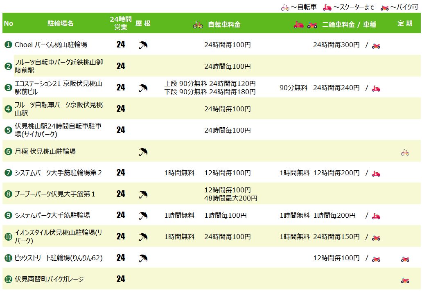Click the roof umbrella icon for Choei パーくん桃山駐輪場
Image resolution: width=422 pixels, height=291 pixels.
(x=143, y=45)
